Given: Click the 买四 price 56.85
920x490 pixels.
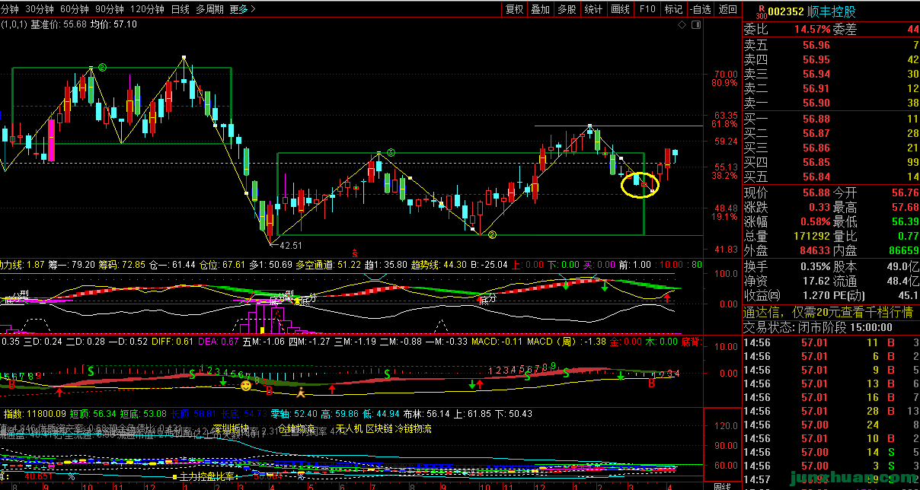Looking at the screenshot, I should click(816, 162).
